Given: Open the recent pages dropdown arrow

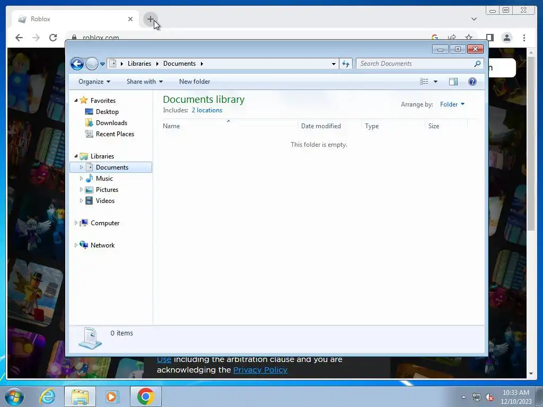Looking at the screenshot, I should pyautogui.click(x=102, y=64).
